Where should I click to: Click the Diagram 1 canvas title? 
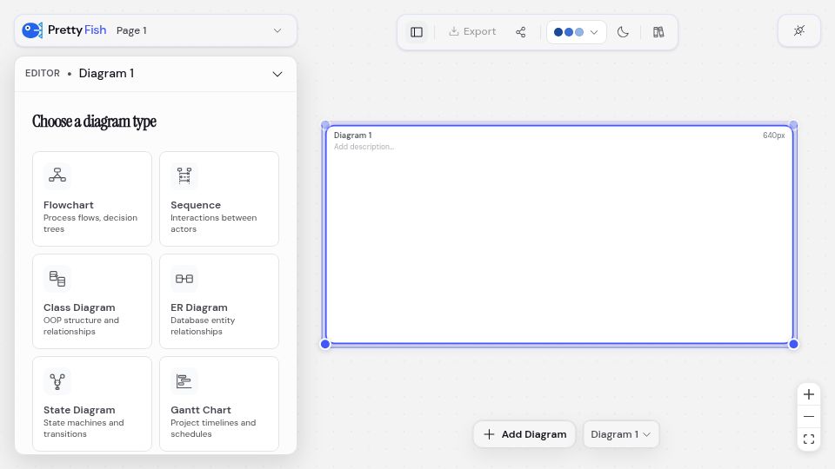point(352,135)
